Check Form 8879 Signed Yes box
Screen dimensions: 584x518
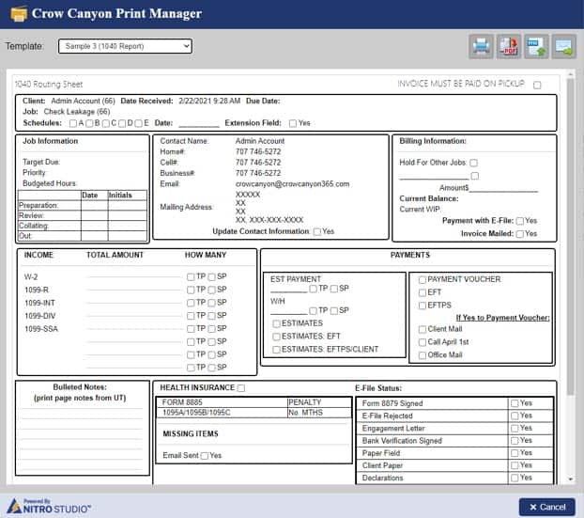pyautogui.click(x=515, y=403)
